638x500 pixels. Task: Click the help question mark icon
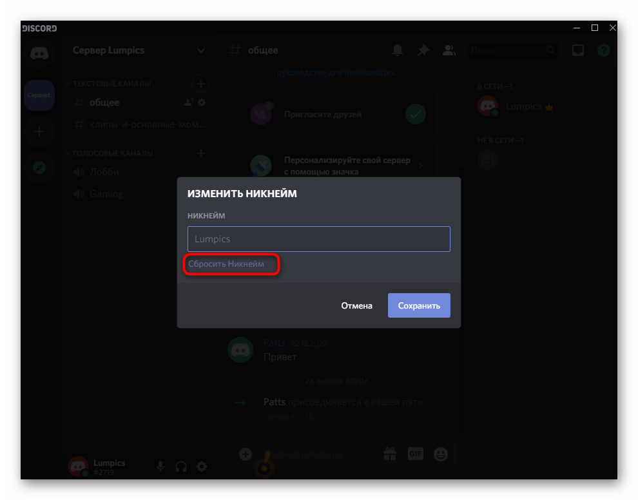point(603,50)
